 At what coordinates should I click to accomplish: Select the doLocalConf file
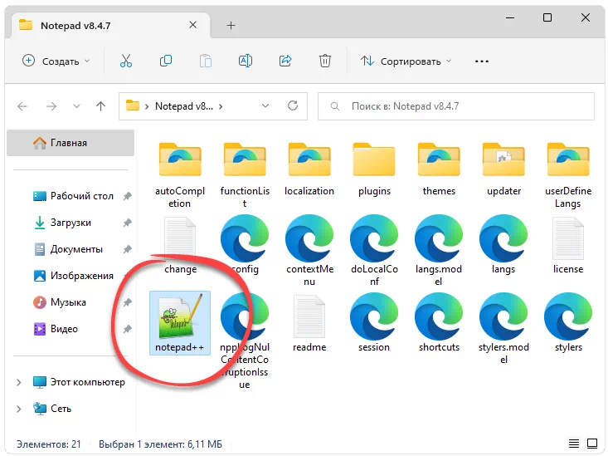point(374,251)
